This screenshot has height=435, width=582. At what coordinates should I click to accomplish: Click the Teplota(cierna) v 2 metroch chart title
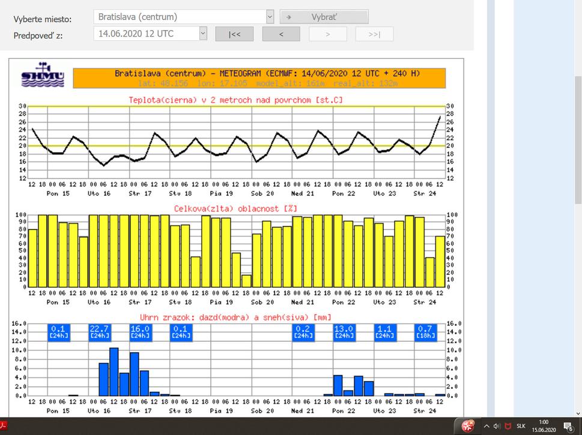click(x=235, y=100)
